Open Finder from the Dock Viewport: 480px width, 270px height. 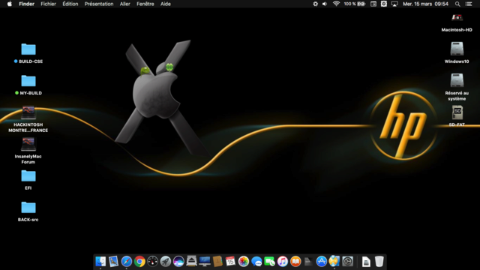(100, 262)
